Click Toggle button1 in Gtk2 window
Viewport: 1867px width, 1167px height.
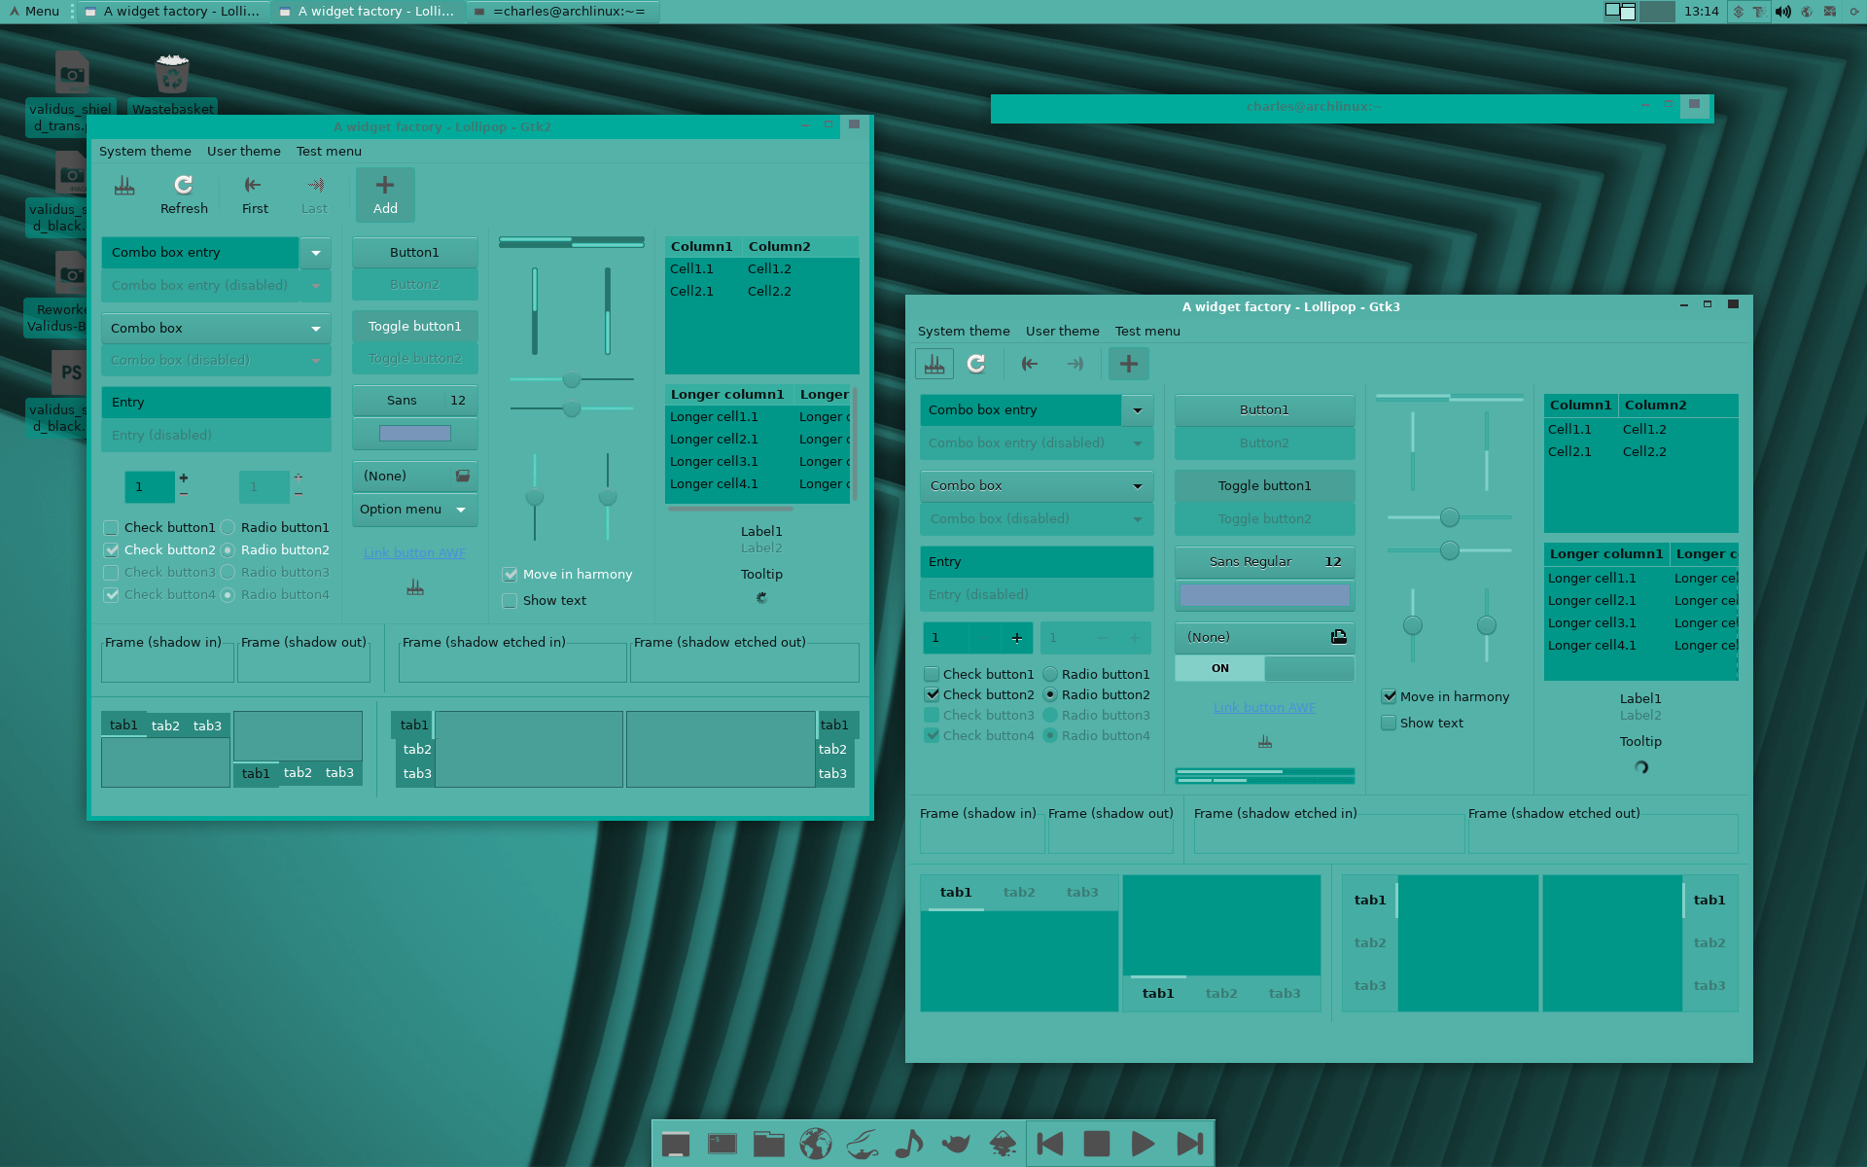[x=414, y=326]
